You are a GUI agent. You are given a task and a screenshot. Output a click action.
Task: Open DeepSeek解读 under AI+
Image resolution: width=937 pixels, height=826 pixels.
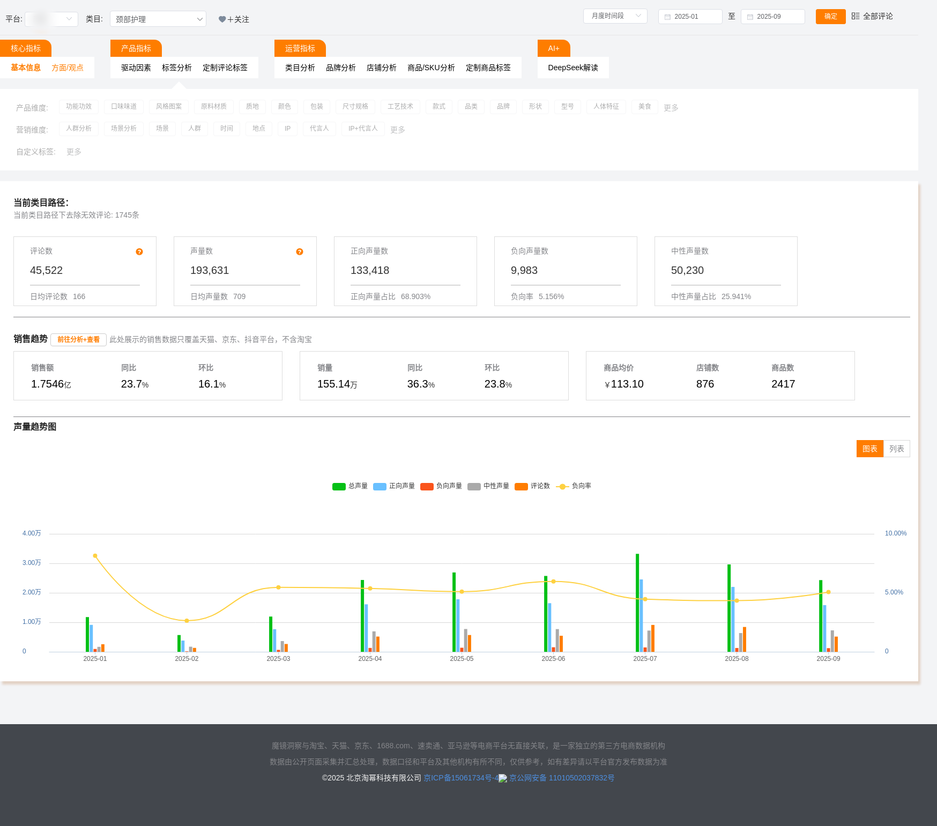tap(573, 68)
